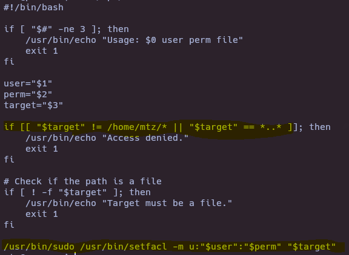Click the target="$3" assignment
The image size is (349, 255).
tap(33, 105)
